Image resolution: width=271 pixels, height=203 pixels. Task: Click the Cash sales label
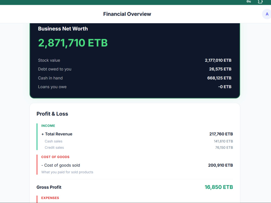[x=53, y=141]
